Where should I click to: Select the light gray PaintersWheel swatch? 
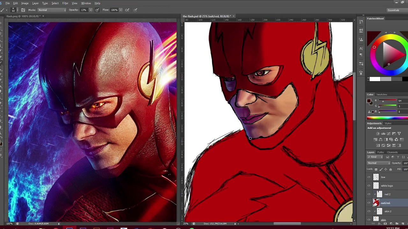(x=386, y=79)
